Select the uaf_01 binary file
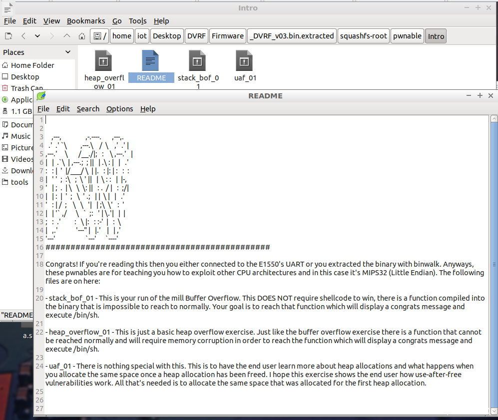Screen dimensions: 498x420 point(245,61)
